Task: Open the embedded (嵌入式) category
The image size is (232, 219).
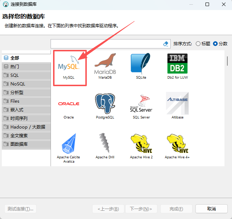Action: pos(26,110)
